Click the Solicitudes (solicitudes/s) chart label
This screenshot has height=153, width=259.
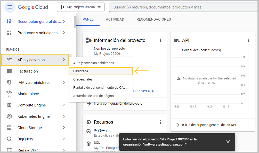201,50
